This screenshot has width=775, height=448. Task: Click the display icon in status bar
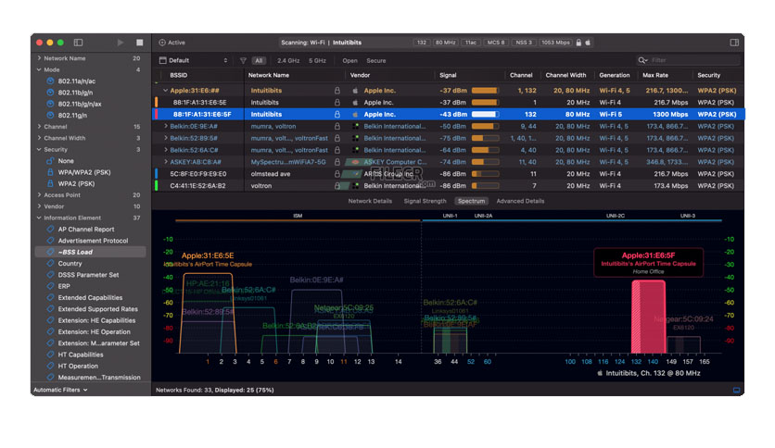tap(736, 390)
